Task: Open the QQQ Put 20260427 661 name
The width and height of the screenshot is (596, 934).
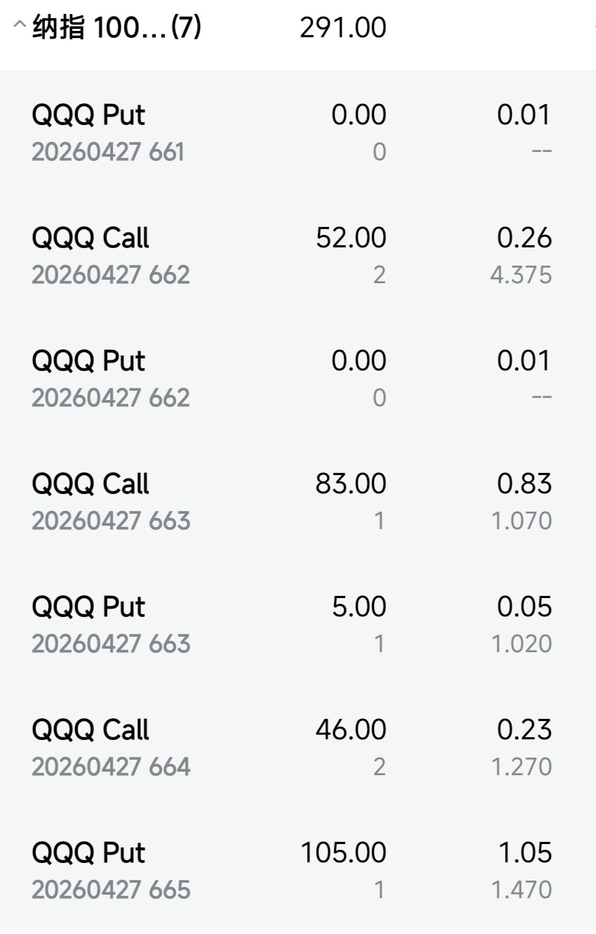Action: tap(88, 115)
